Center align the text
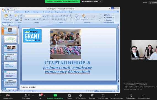This screenshot has width=157, height=100. point(56,19)
